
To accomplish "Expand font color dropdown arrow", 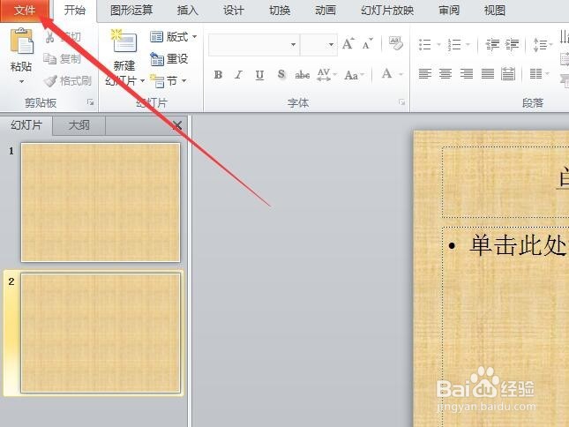I will pyautogui.click(x=401, y=74).
